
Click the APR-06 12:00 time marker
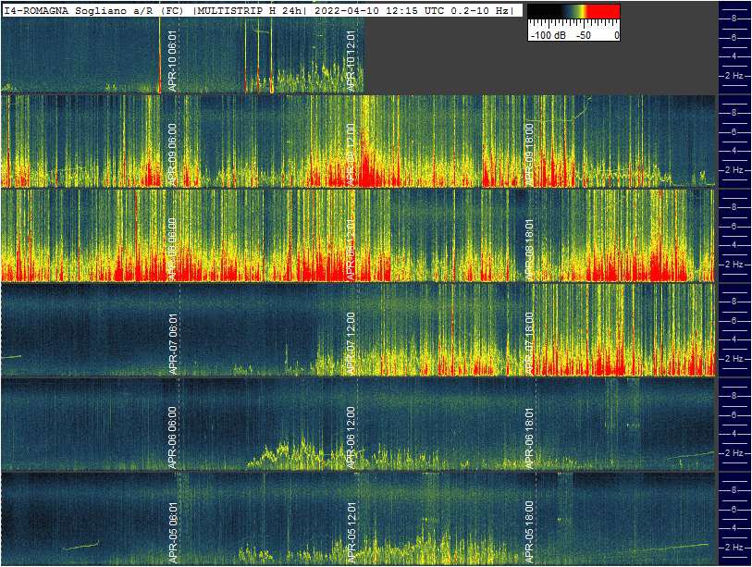[x=351, y=438]
